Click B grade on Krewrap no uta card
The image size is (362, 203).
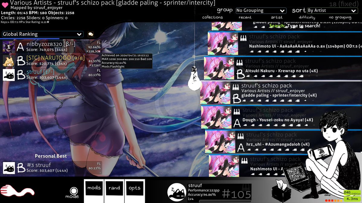[x=240, y=74]
